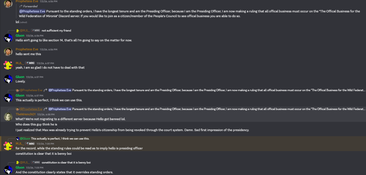Click MJL_'s avatar beside "for the record" message
366x175 pixels.
[x=8, y=146]
